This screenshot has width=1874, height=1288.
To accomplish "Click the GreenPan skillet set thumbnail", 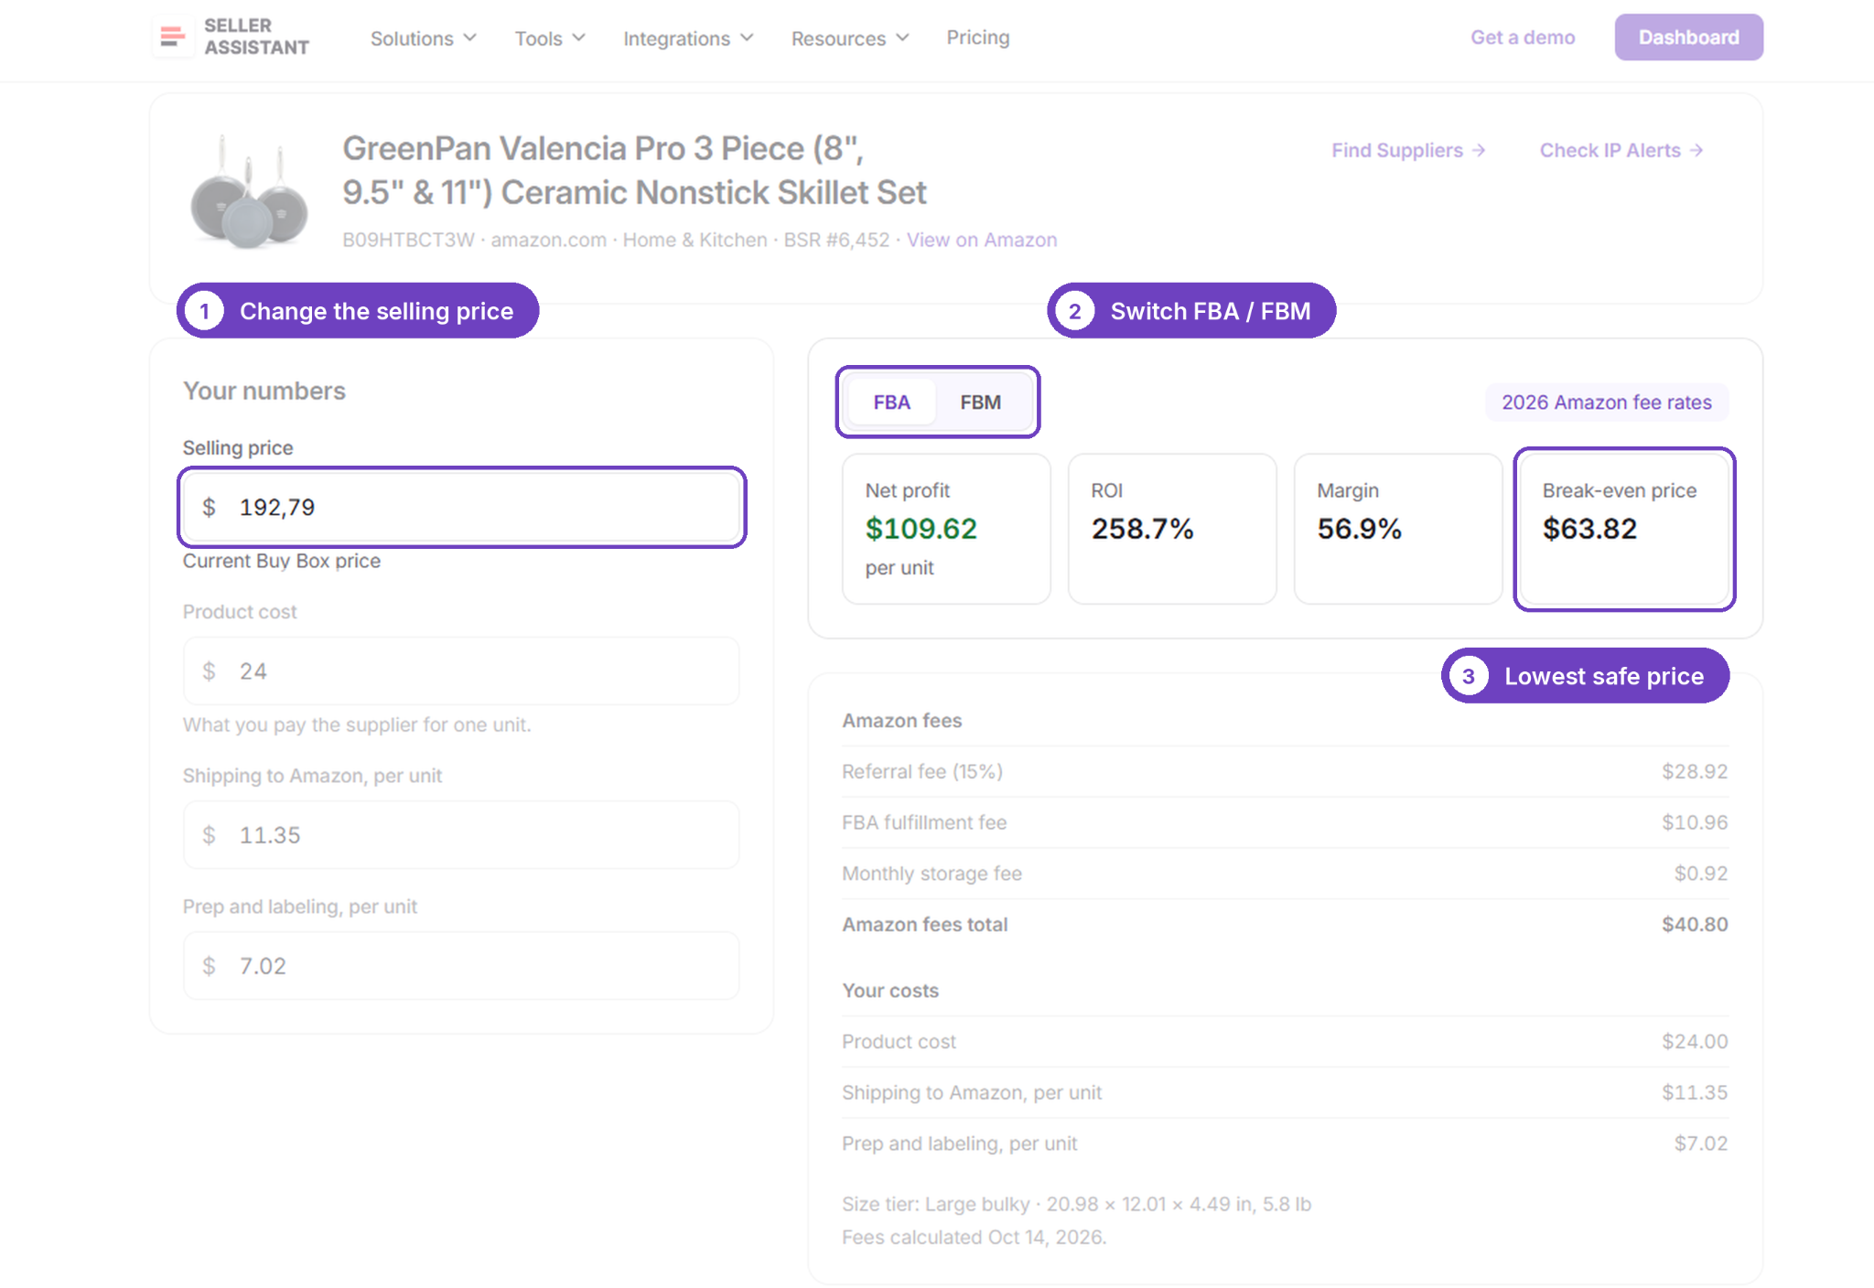I will point(249,191).
